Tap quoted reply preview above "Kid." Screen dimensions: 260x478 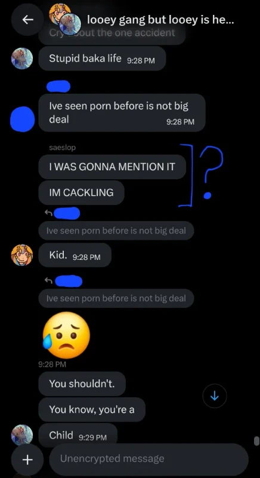tap(116, 231)
